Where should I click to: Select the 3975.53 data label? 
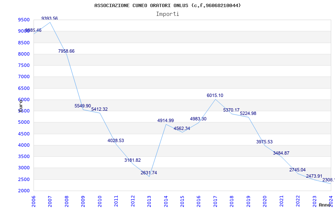point(265,142)
